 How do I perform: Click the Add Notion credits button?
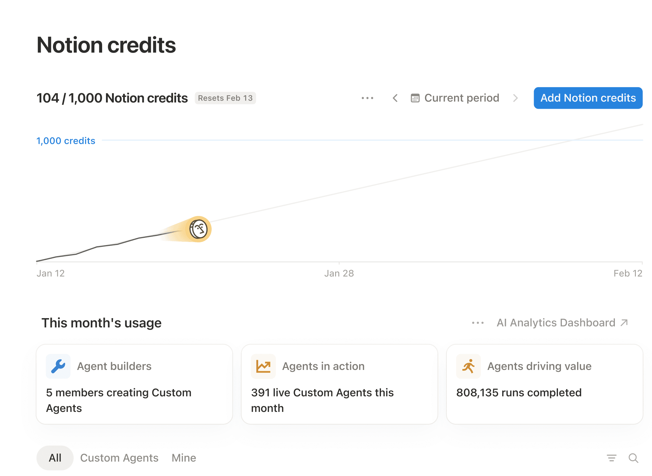coord(588,98)
